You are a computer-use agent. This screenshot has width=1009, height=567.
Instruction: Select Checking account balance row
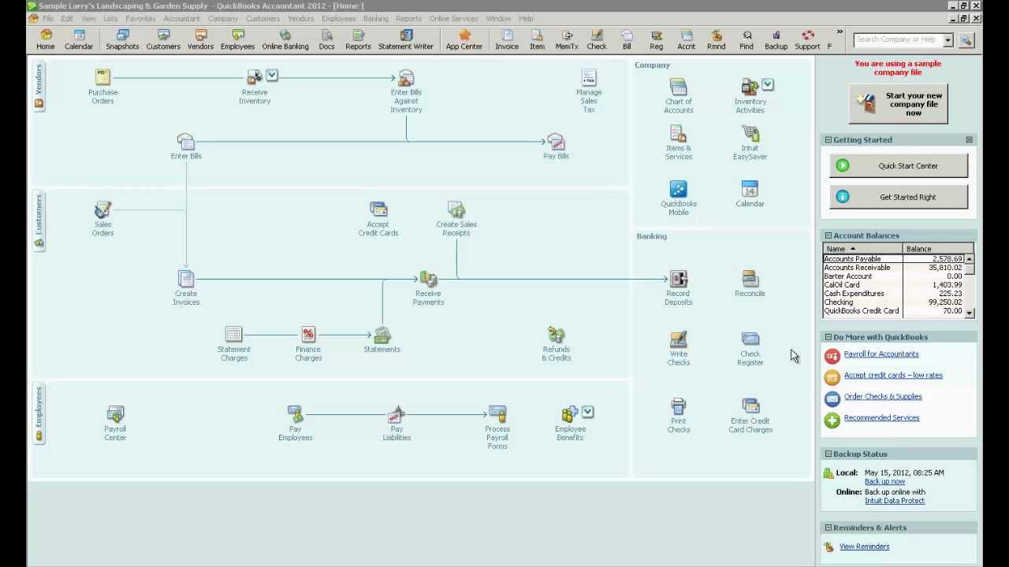pos(893,302)
